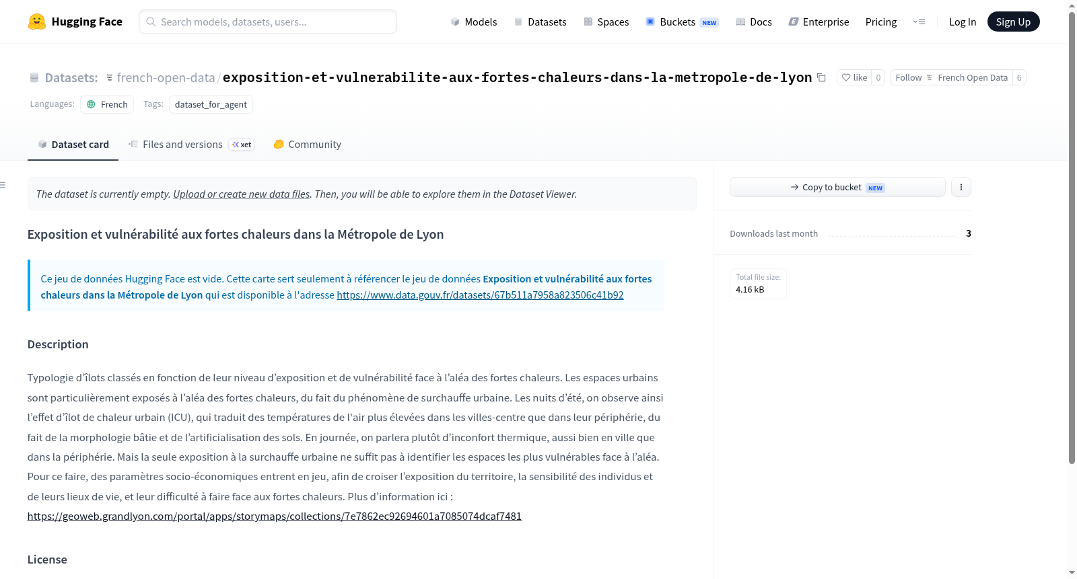Go to Spaces
The height and width of the screenshot is (579, 1077).
click(x=606, y=22)
